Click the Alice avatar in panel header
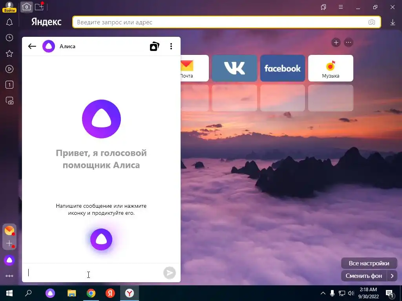Viewport: 402px width, 301px height. tap(49, 46)
